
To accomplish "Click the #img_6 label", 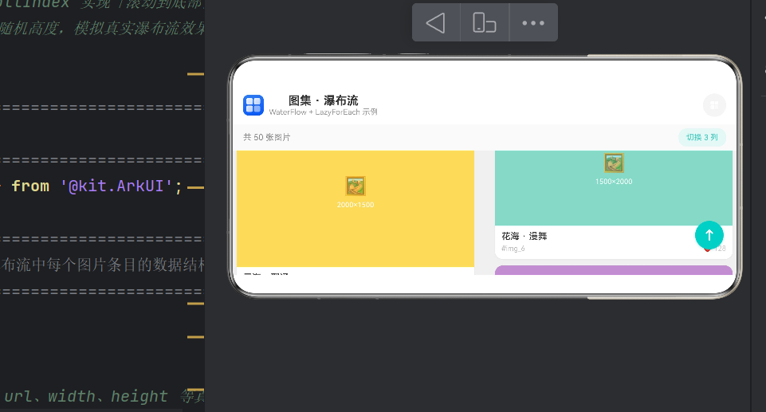I will (x=513, y=249).
